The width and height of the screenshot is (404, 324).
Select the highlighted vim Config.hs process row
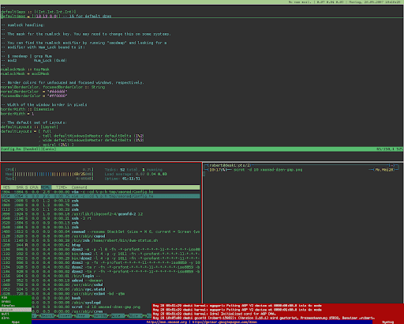coord(100,196)
